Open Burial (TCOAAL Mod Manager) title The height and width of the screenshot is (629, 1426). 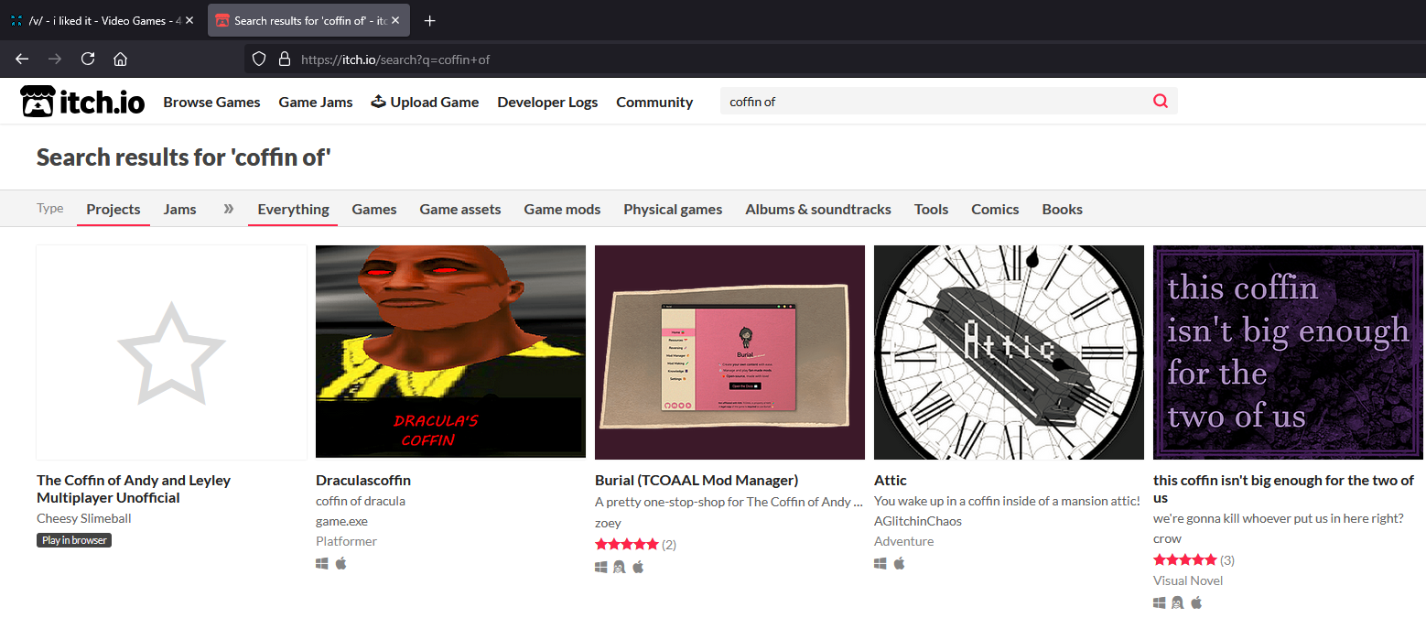click(x=697, y=480)
